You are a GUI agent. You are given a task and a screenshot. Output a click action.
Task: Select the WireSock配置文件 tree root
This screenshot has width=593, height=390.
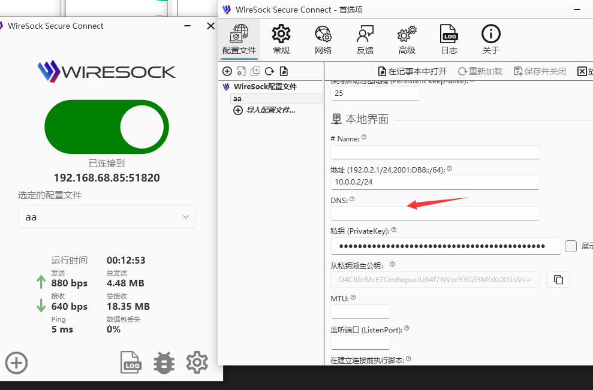tap(265, 86)
